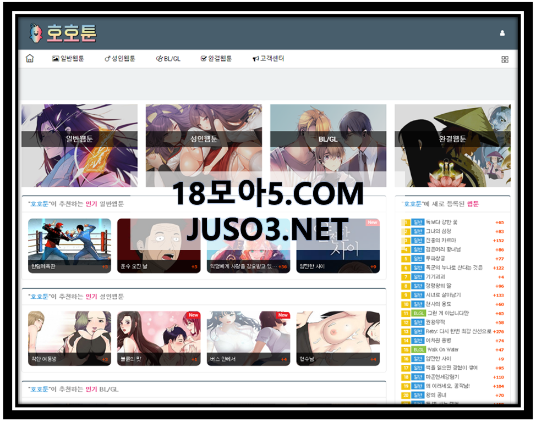Select 왕의 공녀 in the new list
Image resolution: width=536 pixels, height=423 pixels.
click(x=436, y=395)
